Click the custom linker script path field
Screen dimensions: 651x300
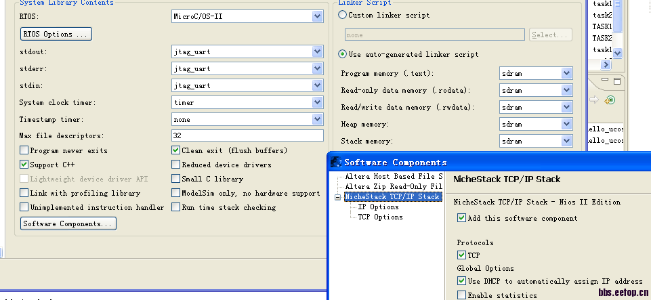pos(435,35)
